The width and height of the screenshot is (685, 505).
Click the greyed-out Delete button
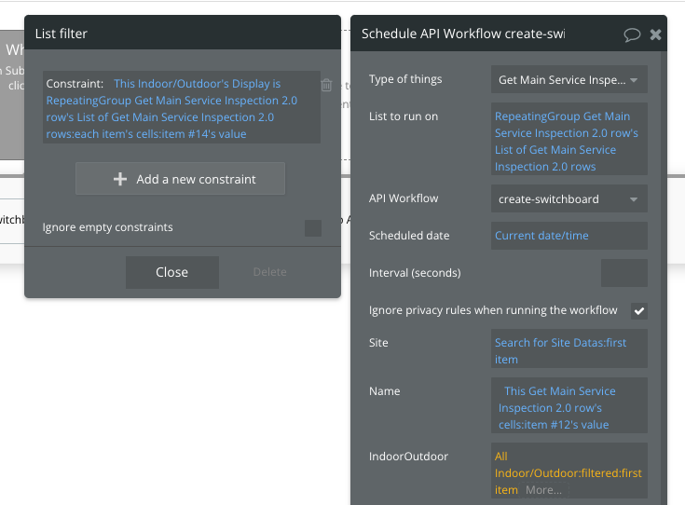270,272
